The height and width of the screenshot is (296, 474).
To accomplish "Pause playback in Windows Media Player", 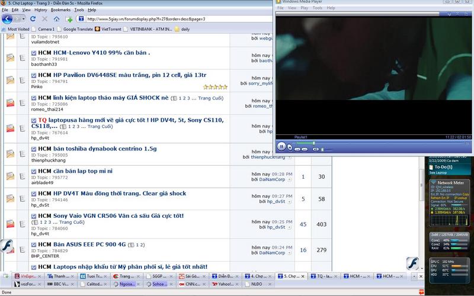I will 281,146.
